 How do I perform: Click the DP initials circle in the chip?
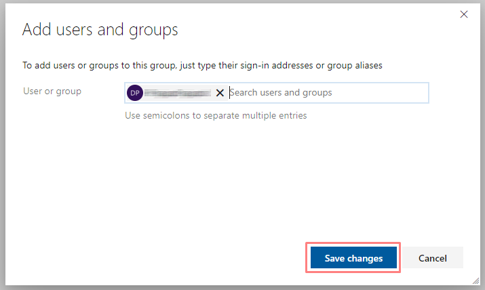(x=135, y=93)
